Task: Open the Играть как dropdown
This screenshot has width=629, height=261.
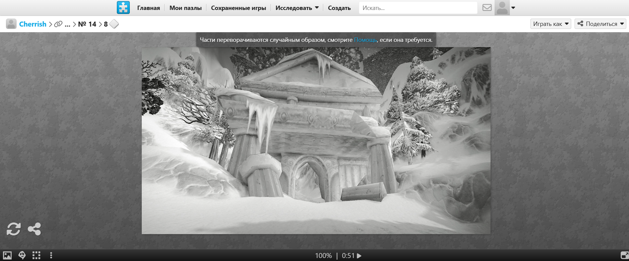Action: pyautogui.click(x=550, y=24)
